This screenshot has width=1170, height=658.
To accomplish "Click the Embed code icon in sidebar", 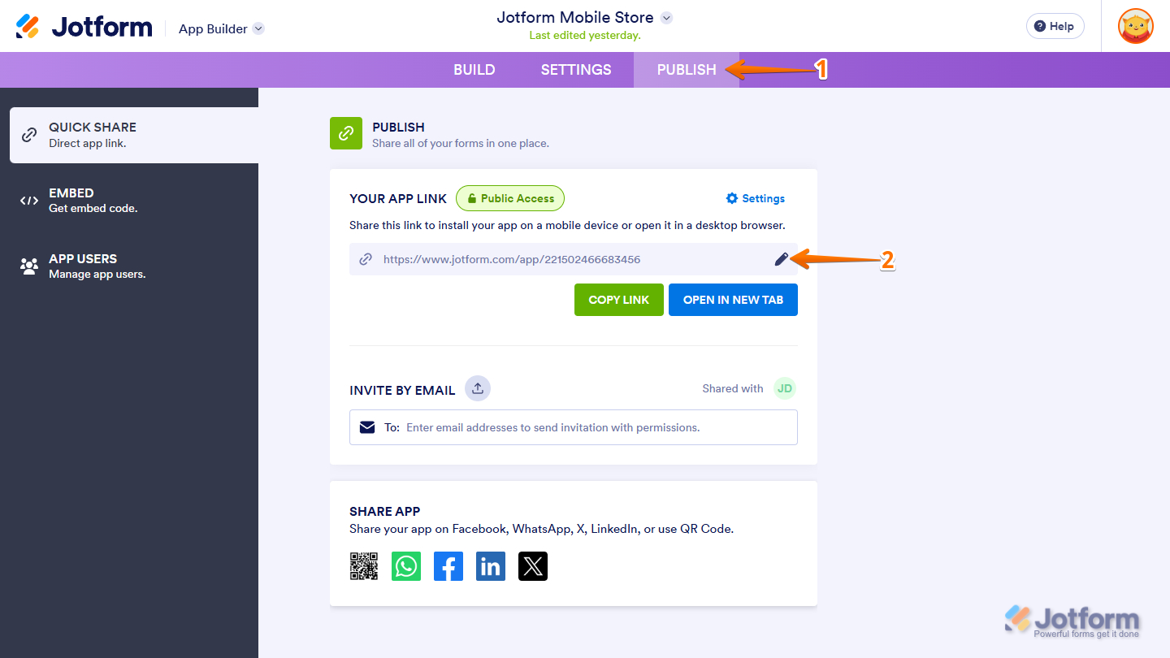I will coord(29,200).
